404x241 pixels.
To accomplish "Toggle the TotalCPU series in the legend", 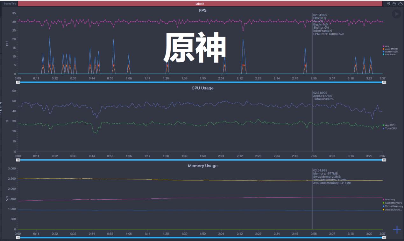I will tap(390, 128).
